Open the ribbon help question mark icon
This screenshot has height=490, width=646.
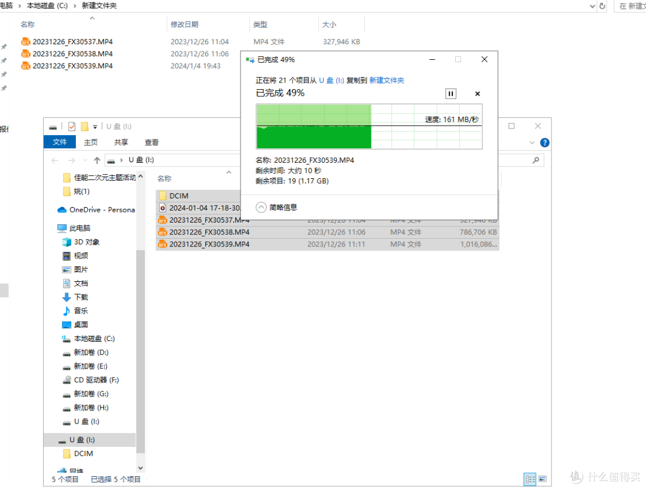[544, 142]
